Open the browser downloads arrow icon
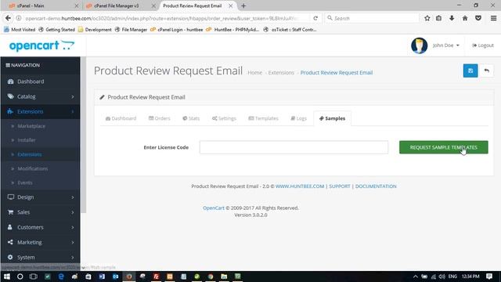Viewport: 501px width, 282px height. tap(452, 18)
